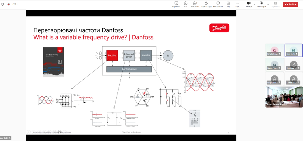Image resolution: width=303 pixels, height=141 pixels.
Task: Raise your hand in the meeting
Action: tap(206, 4)
